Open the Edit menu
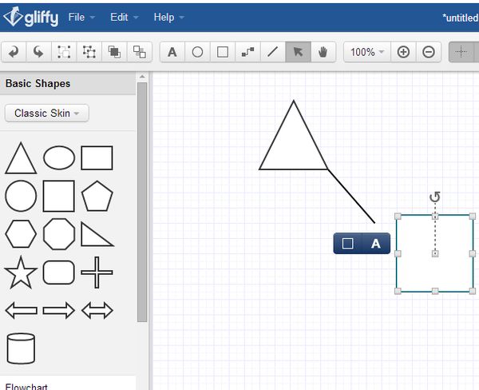 click(x=124, y=17)
